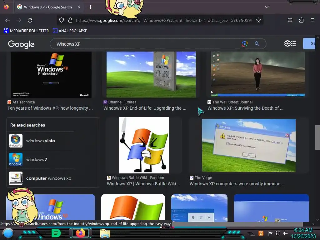320x240 pixels.
Task: Click the browser back arrow
Action: pyautogui.click(x=7, y=20)
